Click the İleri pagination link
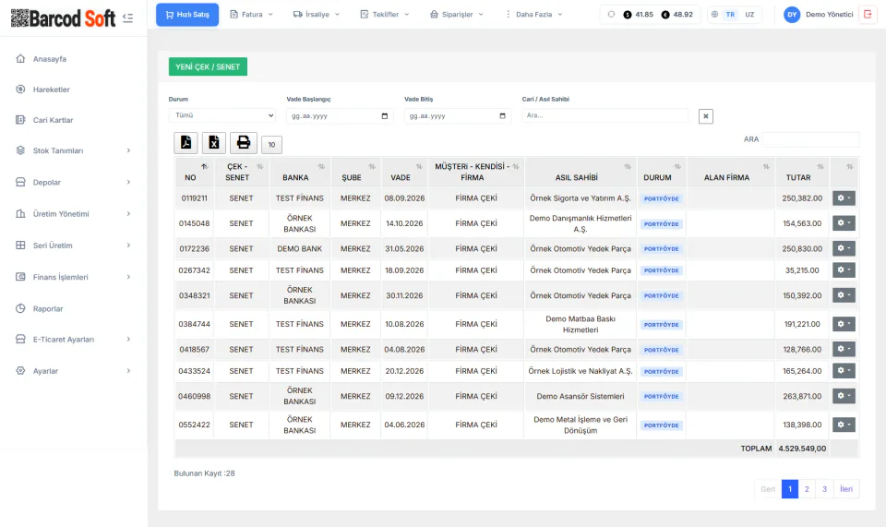886x527 pixels. coord(846,489)
